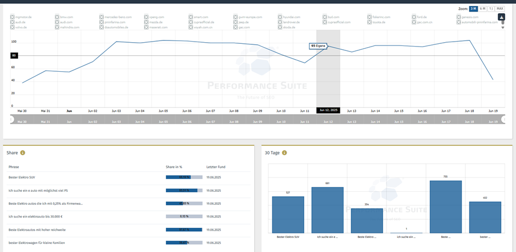Viewport: 516px width, 252px height.
Task: Click the chart download icon
Action: coord(501,17)
